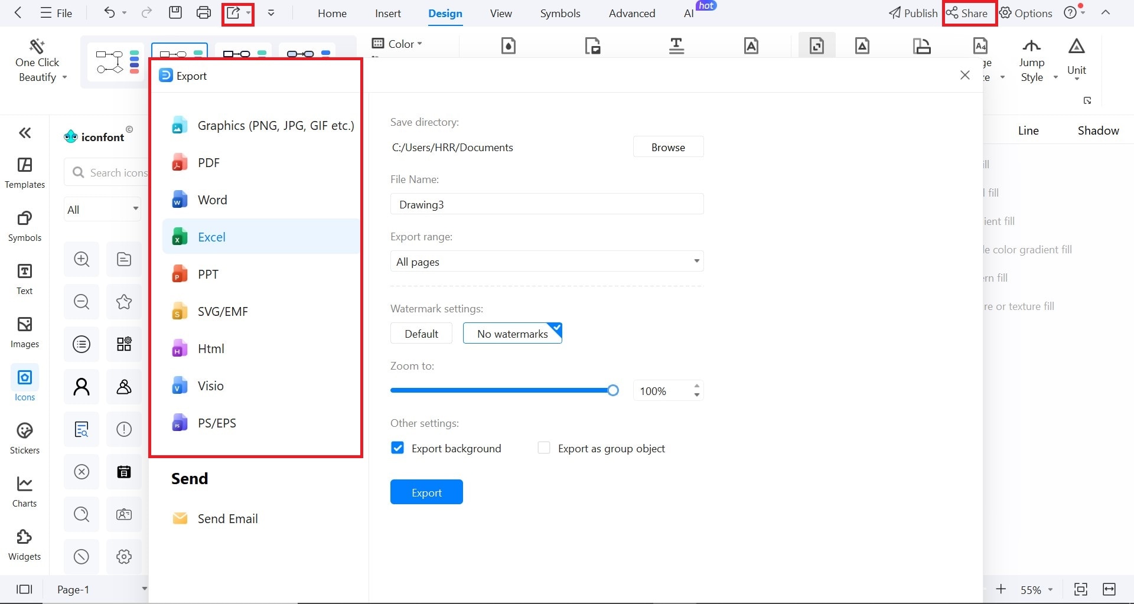Open the undo history dropdown arrow

coord(124,12)
